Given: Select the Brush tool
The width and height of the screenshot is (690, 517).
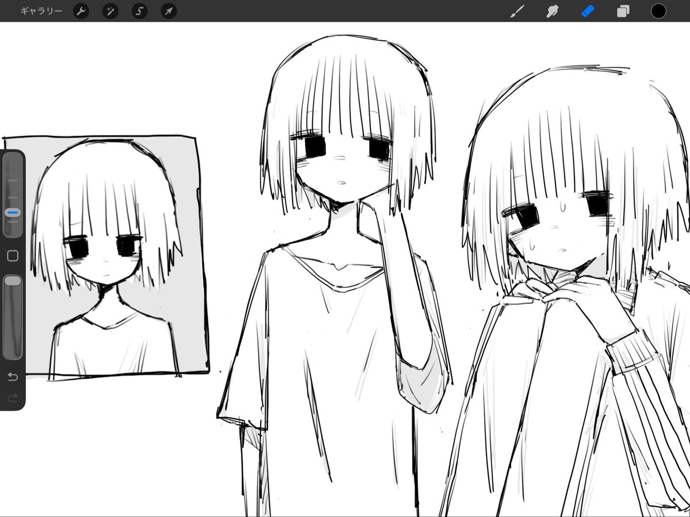Looking at the screenshot, I should click(x=517, y=11).
